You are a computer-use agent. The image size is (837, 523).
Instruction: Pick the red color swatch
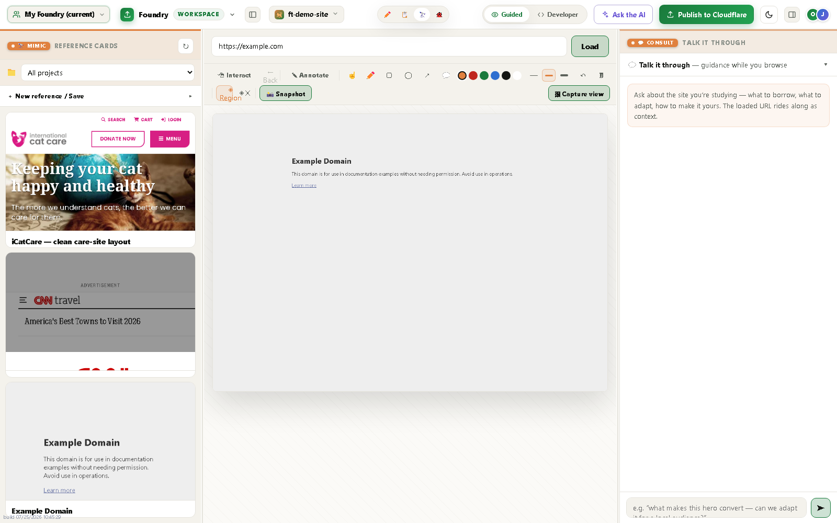[473, 75]
